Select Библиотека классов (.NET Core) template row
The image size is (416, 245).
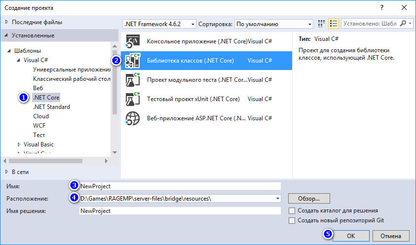click(x=206, y=61)
